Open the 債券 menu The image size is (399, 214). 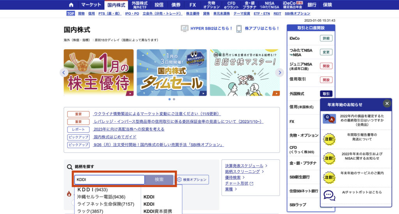click(x=176, y=5)
